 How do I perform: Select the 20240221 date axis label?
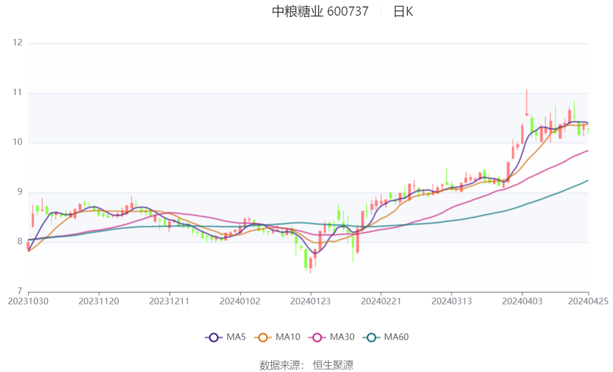pos(381,301)
